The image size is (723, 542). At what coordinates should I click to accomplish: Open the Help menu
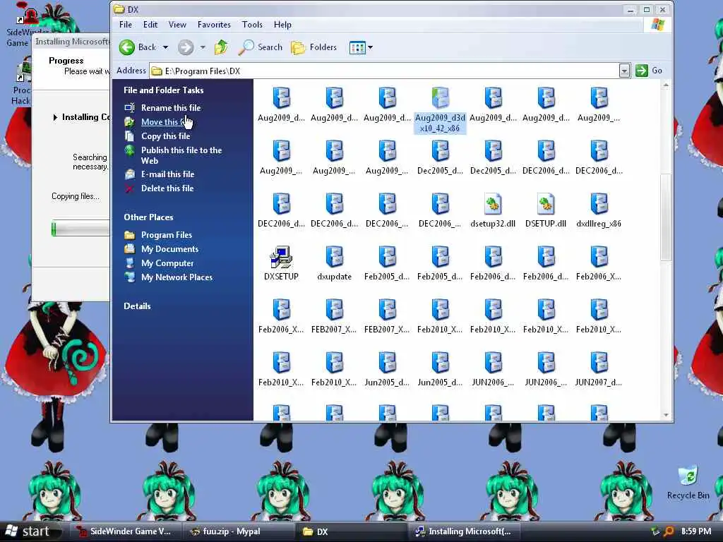[x=282, y=25]
